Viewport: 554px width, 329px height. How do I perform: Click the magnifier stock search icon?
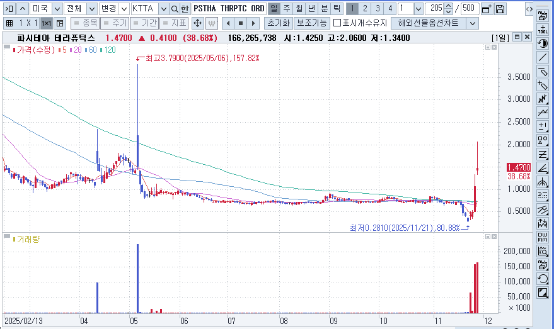[x=174, y=9]
